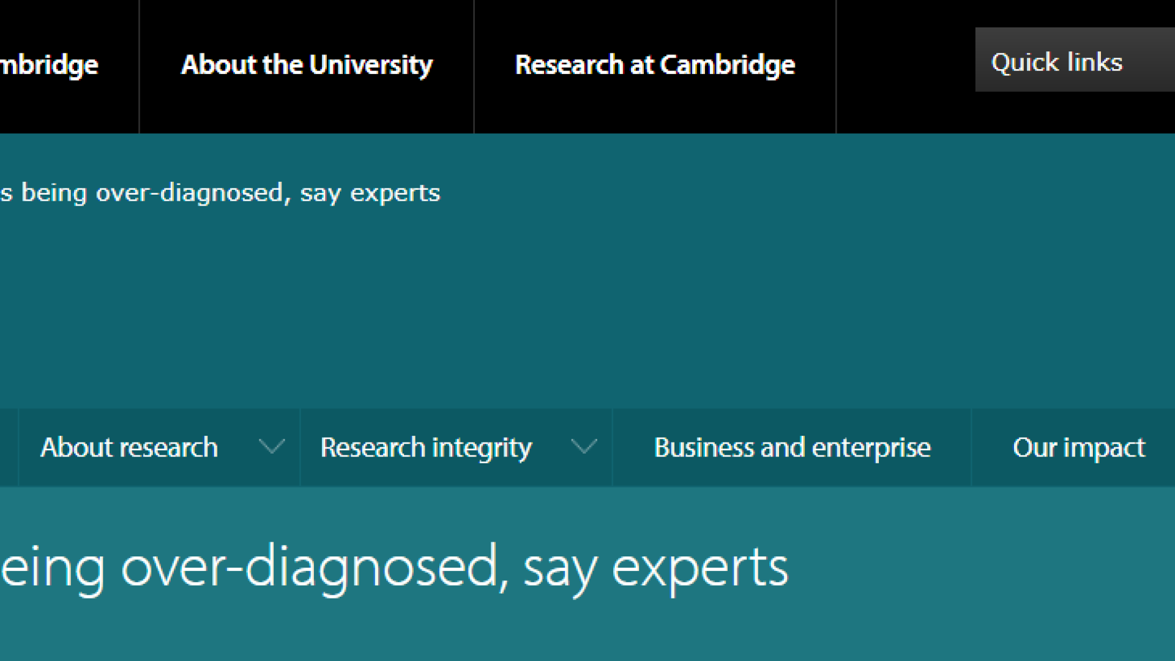Click 'say experts' in the breadcrumb line
Viewport: 1175px width, 661px height.
[370, 193]
